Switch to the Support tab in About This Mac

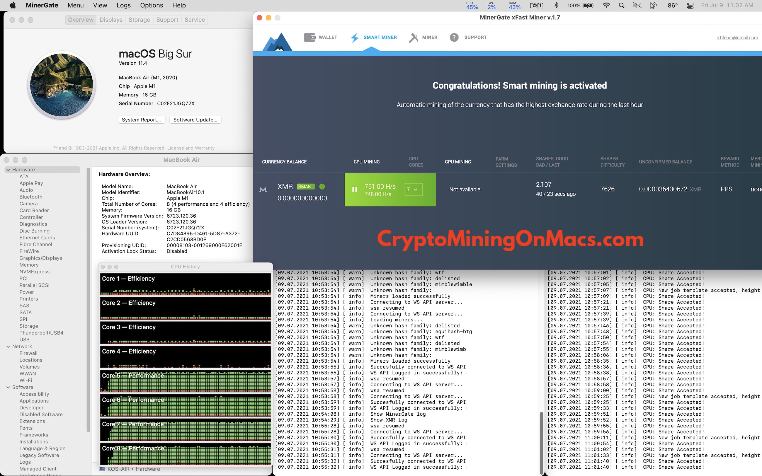point(167,20)
